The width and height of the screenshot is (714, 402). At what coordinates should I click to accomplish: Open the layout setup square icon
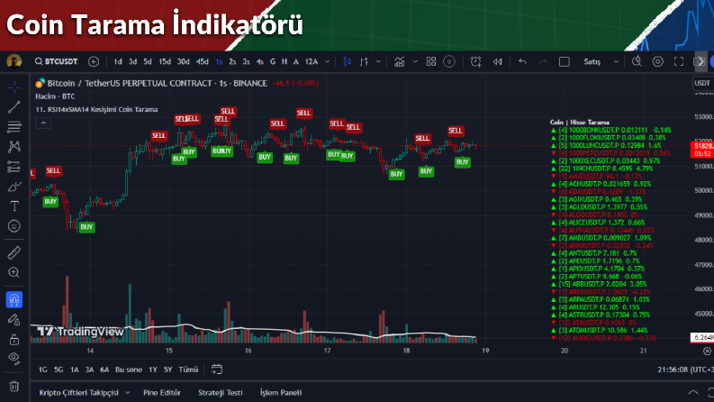point(565,61)
